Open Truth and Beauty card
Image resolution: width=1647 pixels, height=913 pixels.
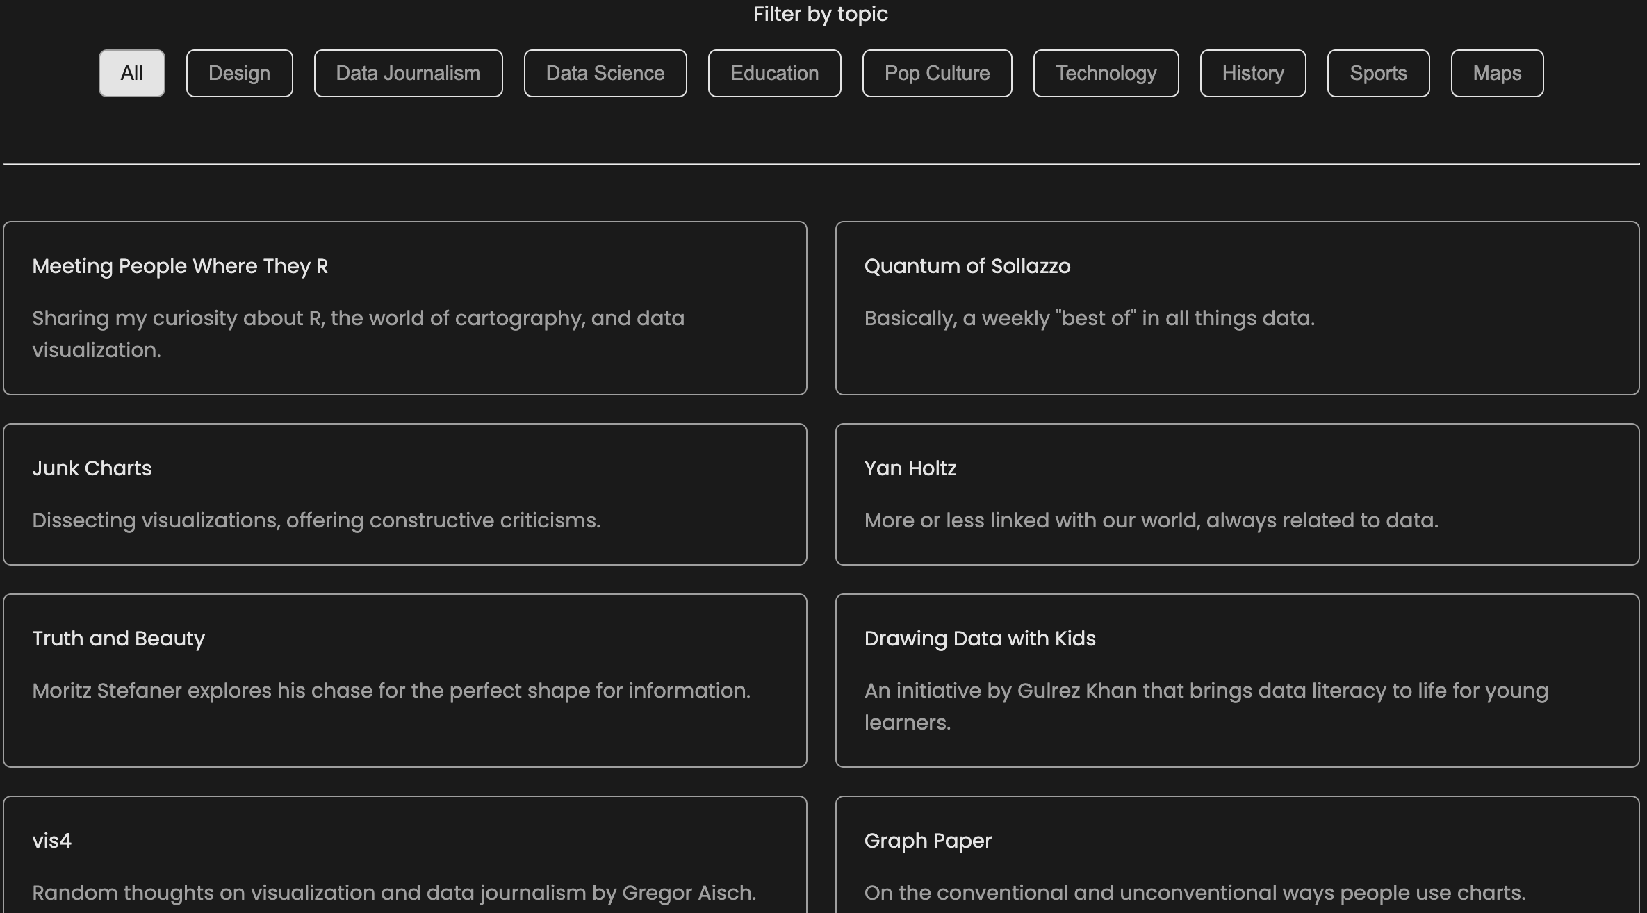(x=405, y=680)
